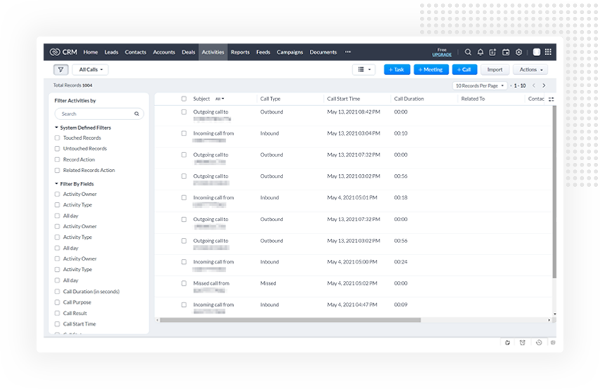Click the Missed call type cell

(268, 284)
